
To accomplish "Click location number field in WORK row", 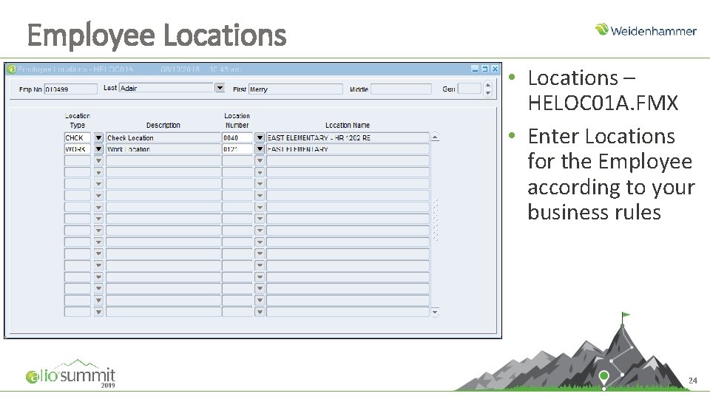I will coord(237,149).
